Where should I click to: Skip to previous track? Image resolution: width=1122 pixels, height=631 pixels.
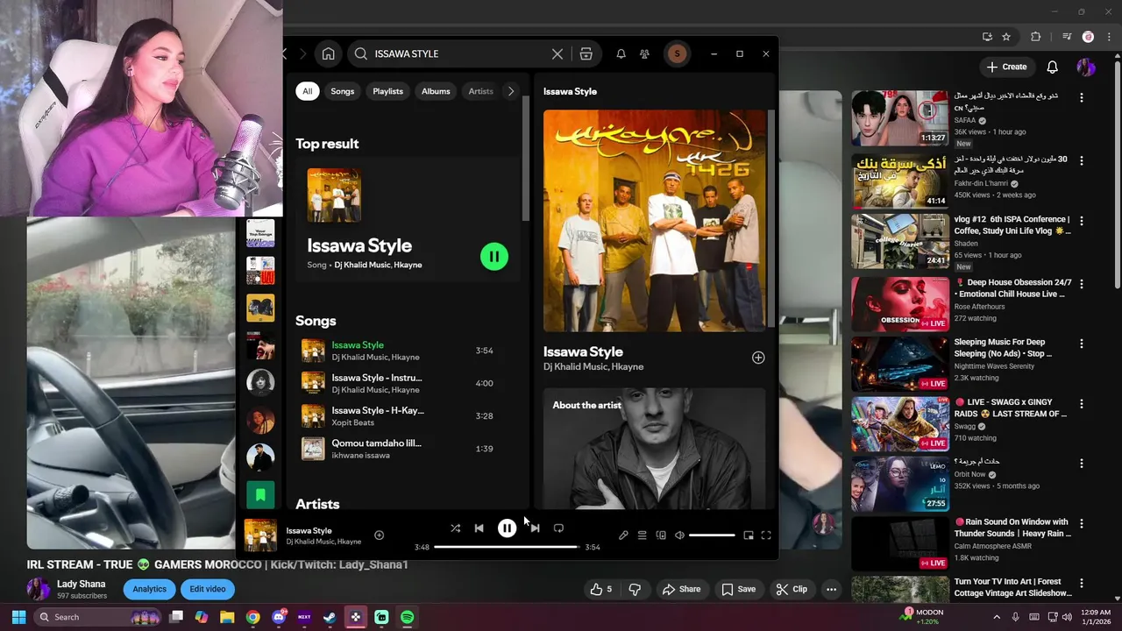[479, 528]
